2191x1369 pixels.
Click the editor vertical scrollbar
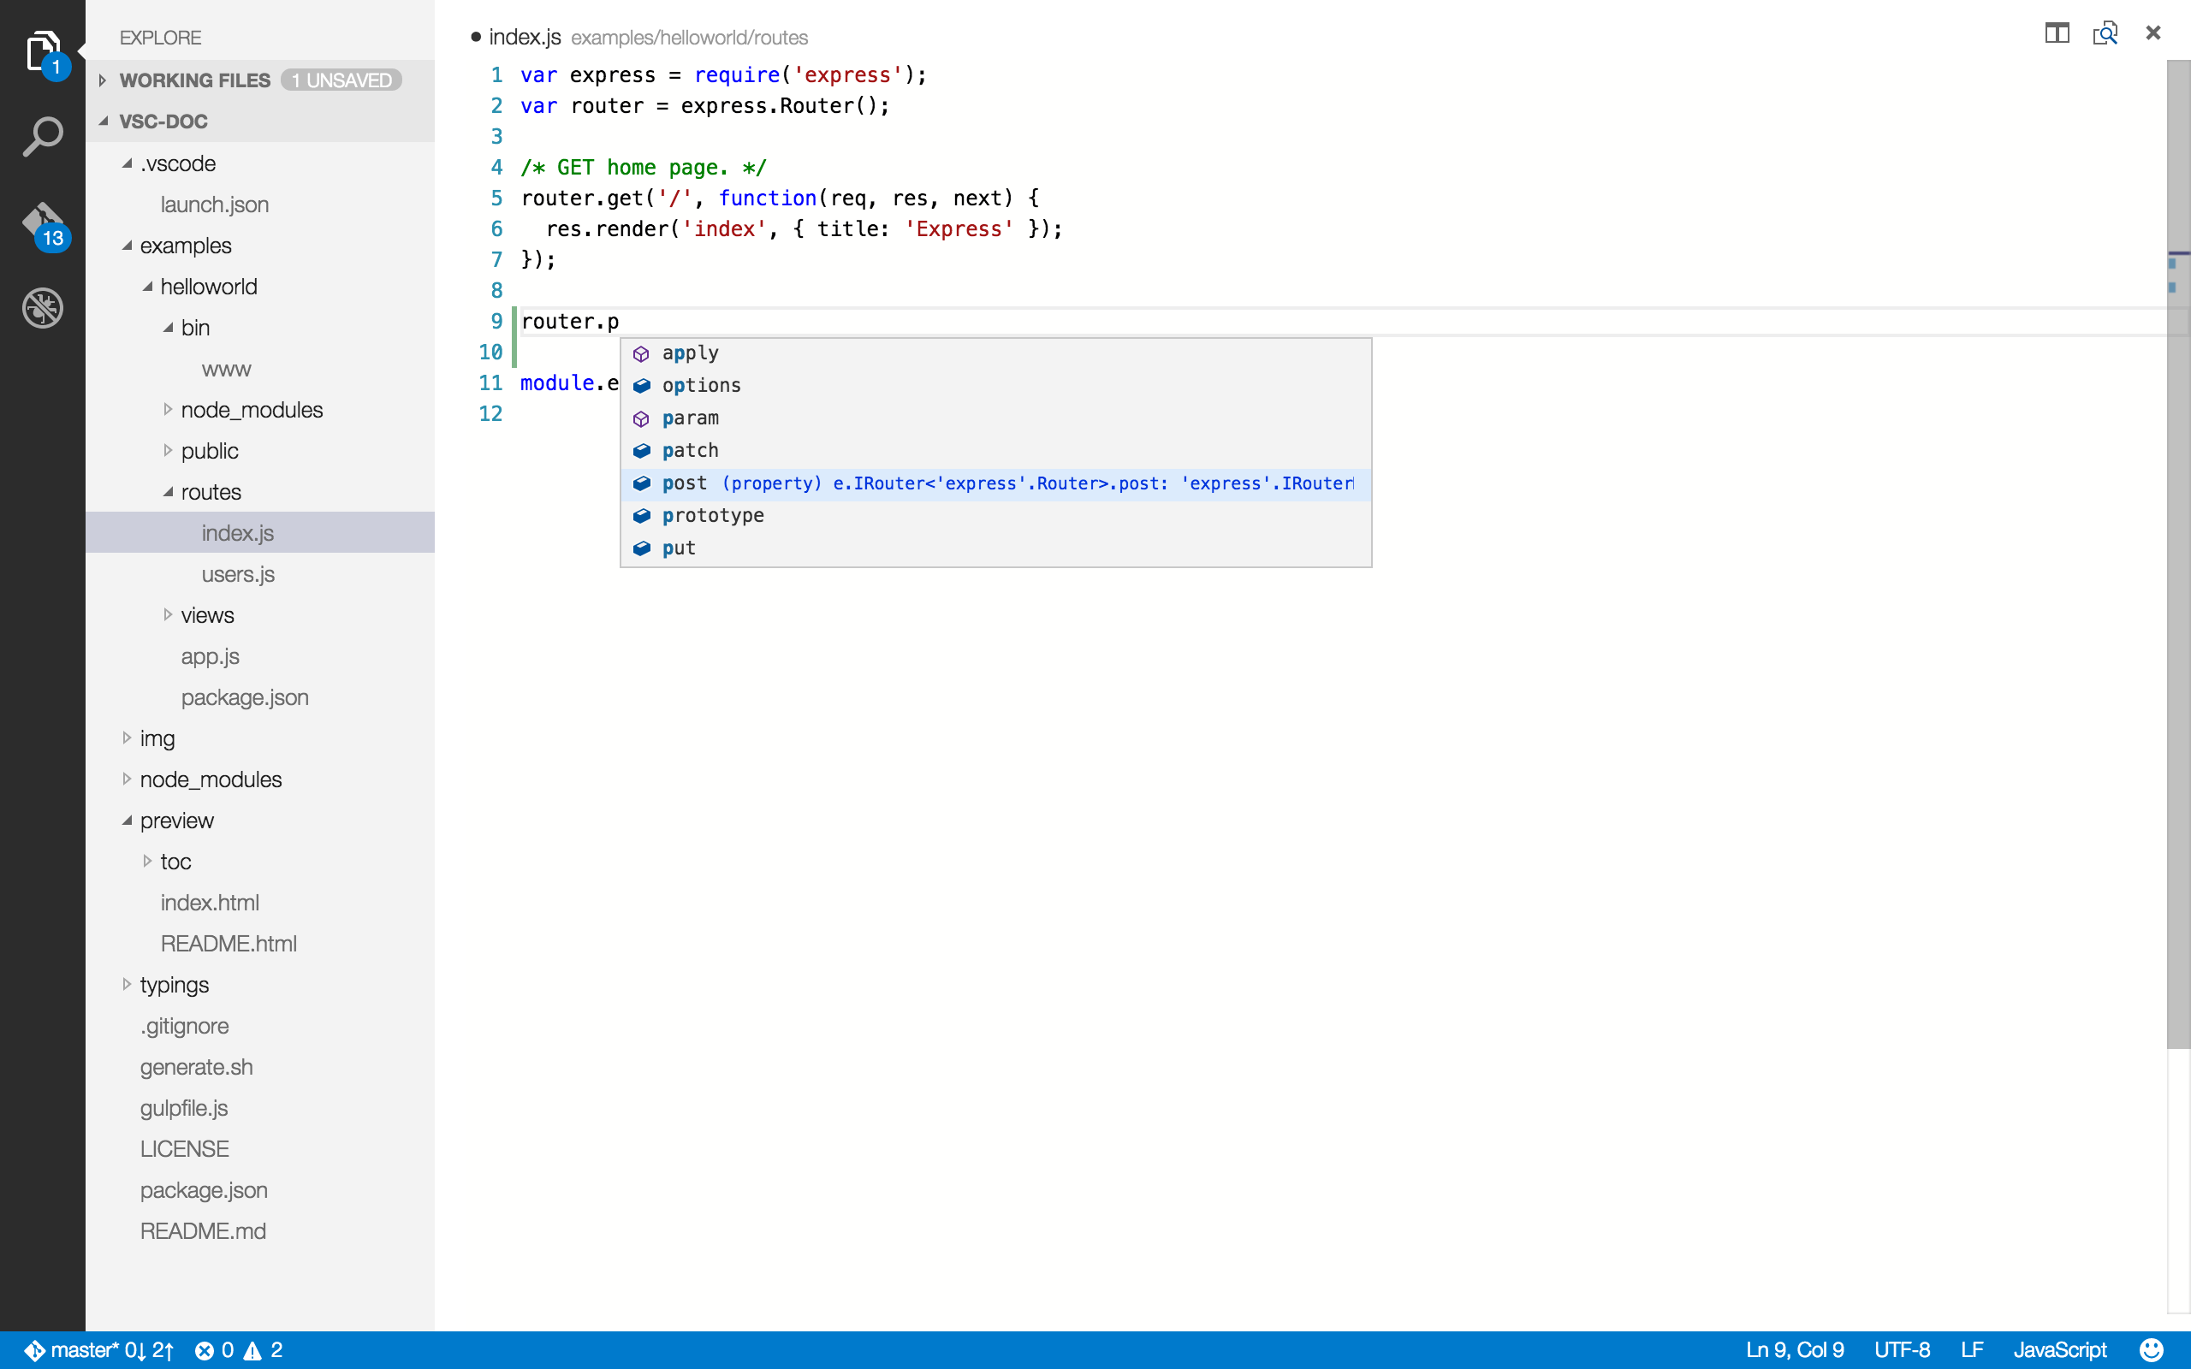(x=2177, y=634)
